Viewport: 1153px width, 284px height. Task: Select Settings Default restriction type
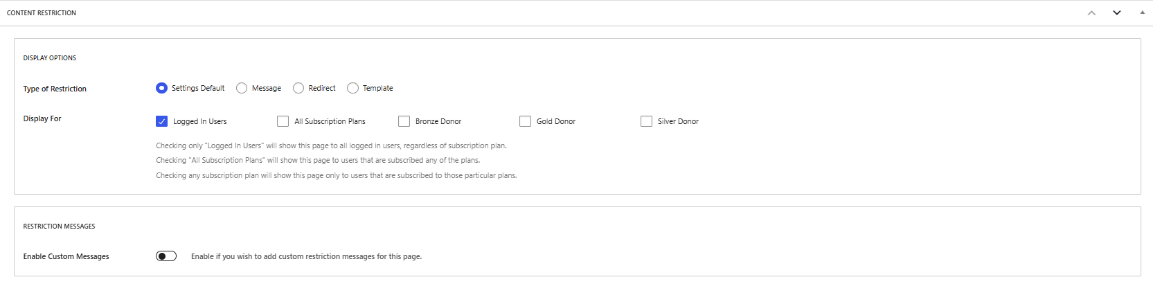161,88
